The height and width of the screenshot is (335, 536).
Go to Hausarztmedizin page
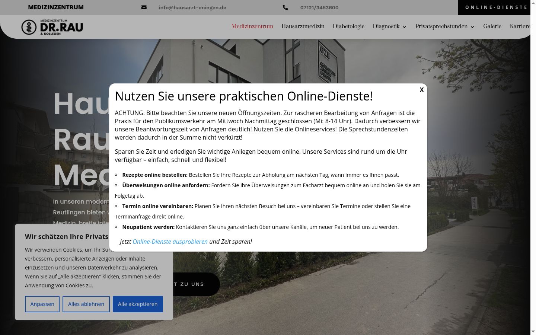303,26
